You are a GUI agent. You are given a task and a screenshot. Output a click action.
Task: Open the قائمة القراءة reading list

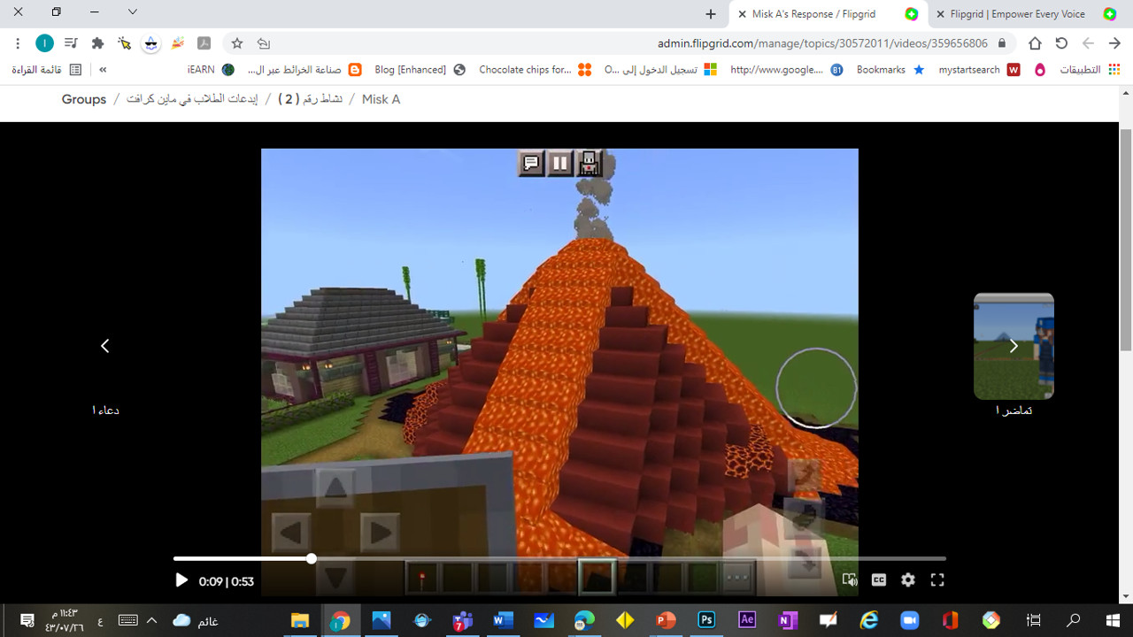pos(47,70)
